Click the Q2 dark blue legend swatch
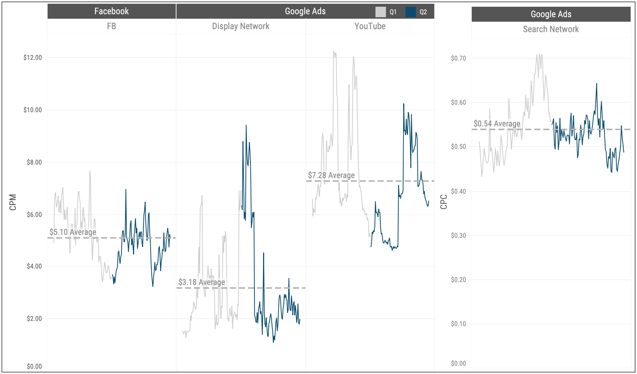637x374 pixels. [411, 12]
